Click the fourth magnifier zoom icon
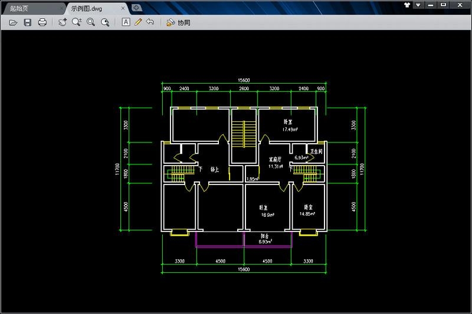Viewport: 472px width, 314px height. coord(105,22)
